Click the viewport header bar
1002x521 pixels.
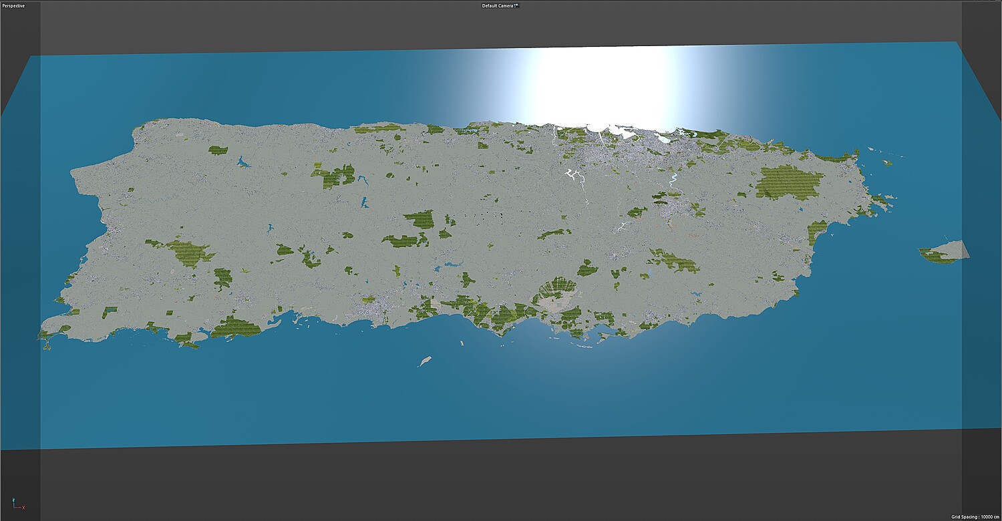coord(267,4)
